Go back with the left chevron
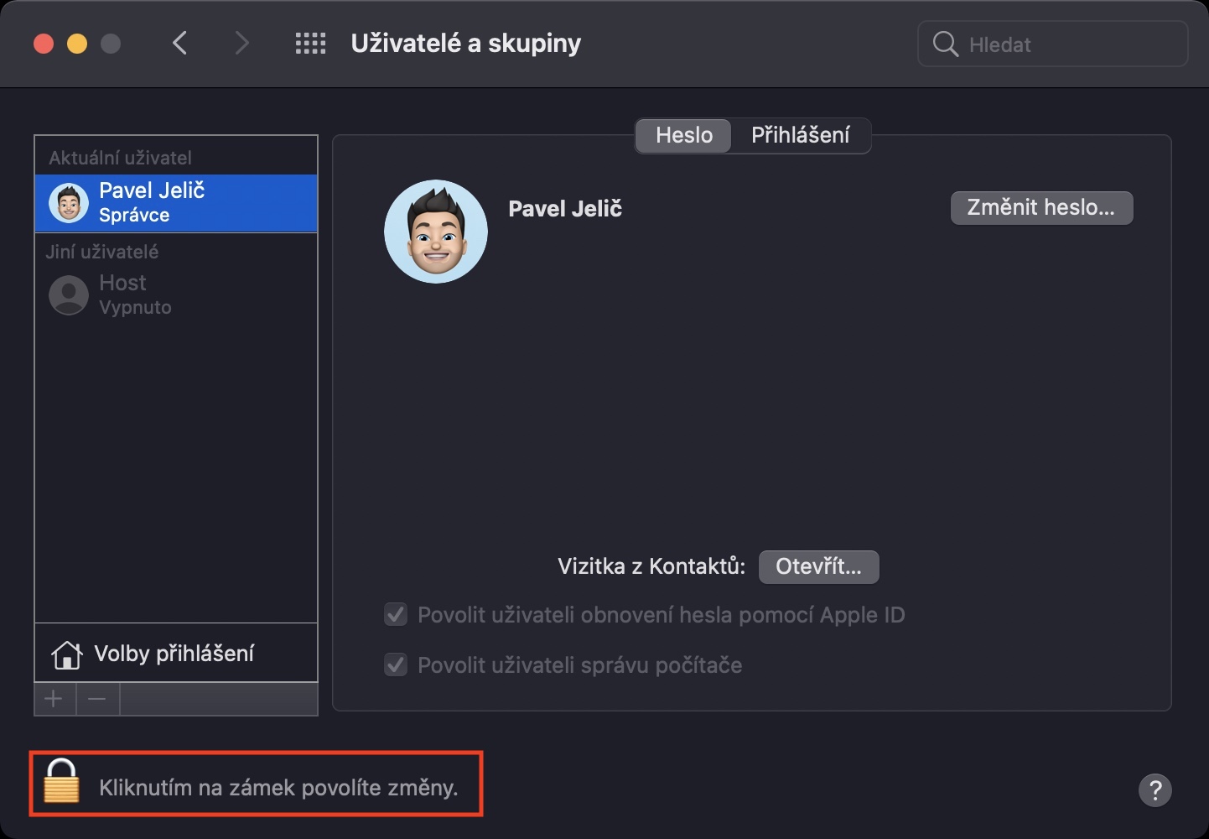 coord(179,44)
